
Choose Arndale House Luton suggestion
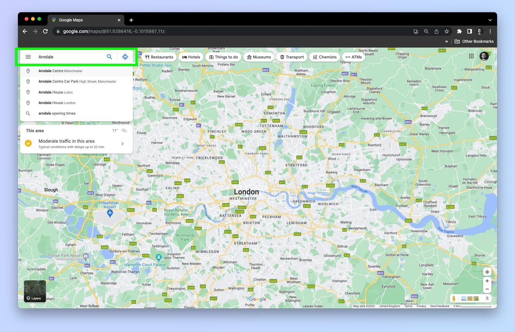tap(76, 92)
